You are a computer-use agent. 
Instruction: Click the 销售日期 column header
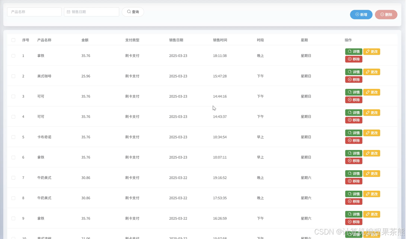click(176, 40)
